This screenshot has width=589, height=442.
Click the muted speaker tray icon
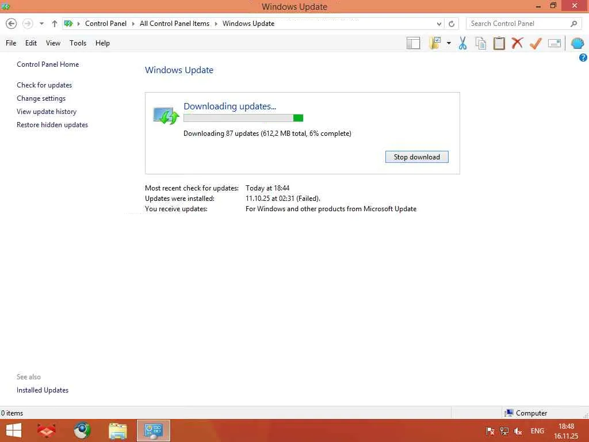click(x=518, y=431)
